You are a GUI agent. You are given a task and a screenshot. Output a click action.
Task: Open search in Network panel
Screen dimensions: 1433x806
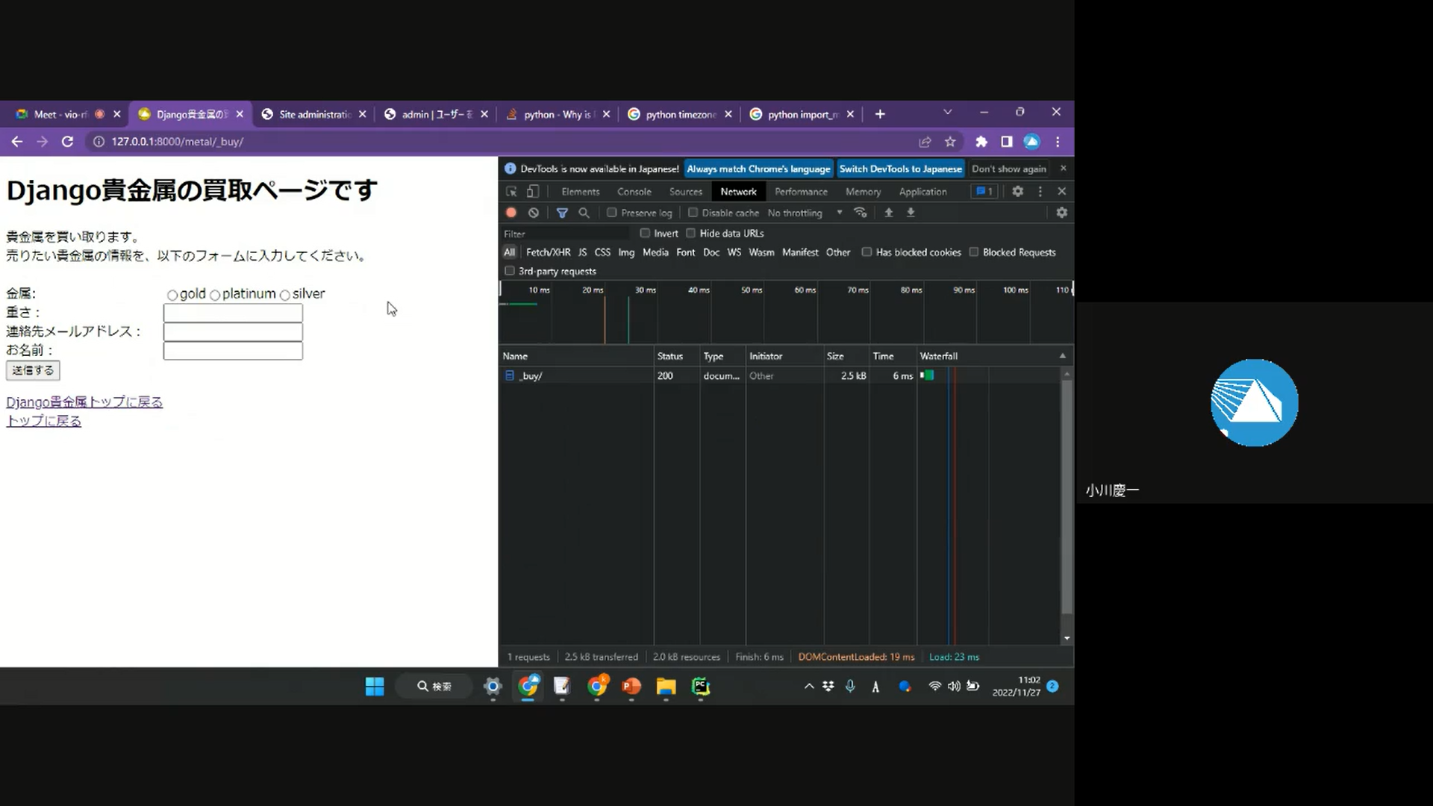coord(584,213)
